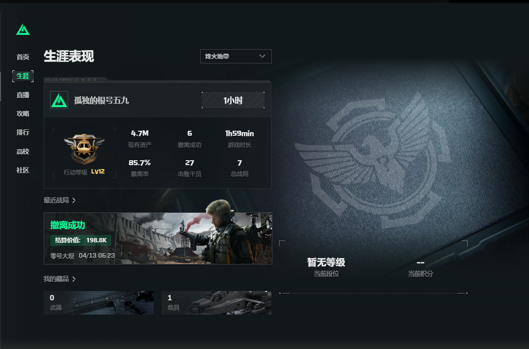Open 高校 in the sidebar
Screen dimensions: 529x349
click(23, 151)
